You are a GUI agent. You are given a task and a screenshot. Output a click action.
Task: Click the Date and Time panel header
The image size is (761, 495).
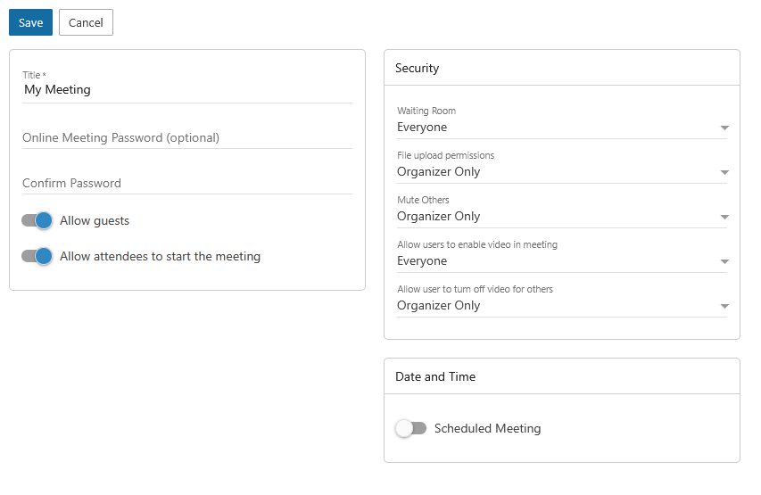click(561, 376)
